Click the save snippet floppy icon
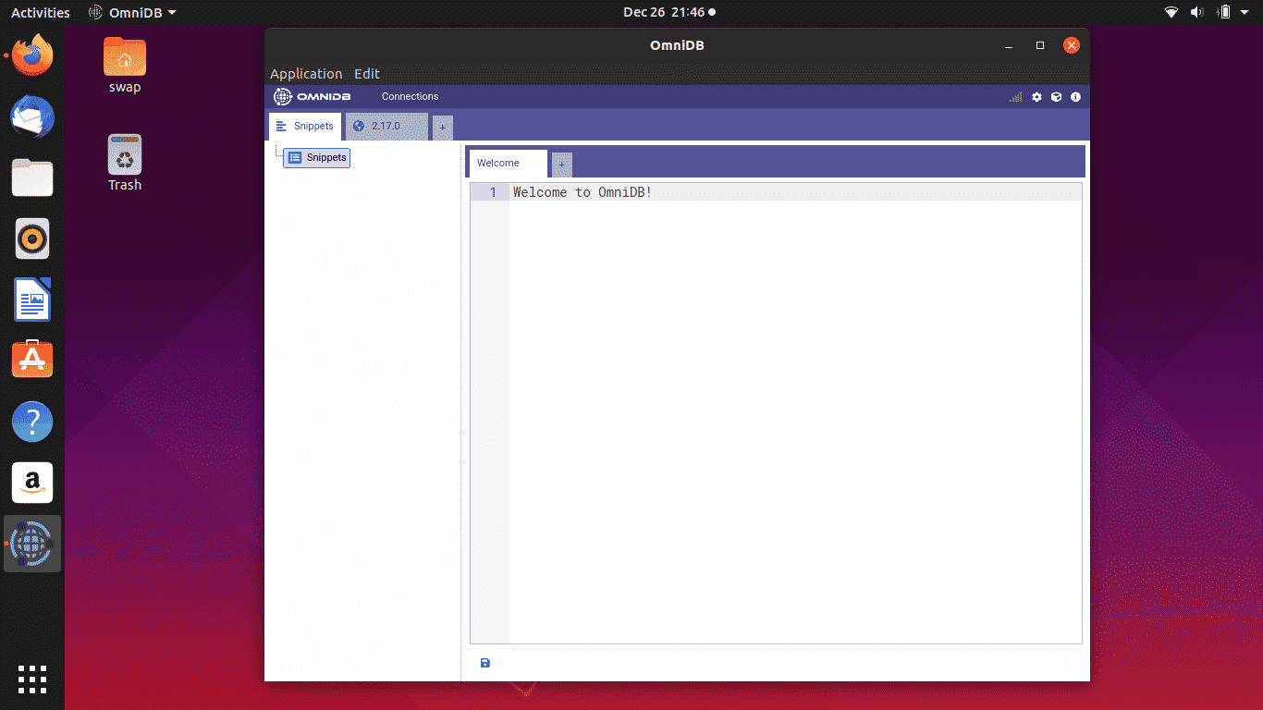Image resolution: width=1263 pixels, height=710 pixels. tap(485, 663)
